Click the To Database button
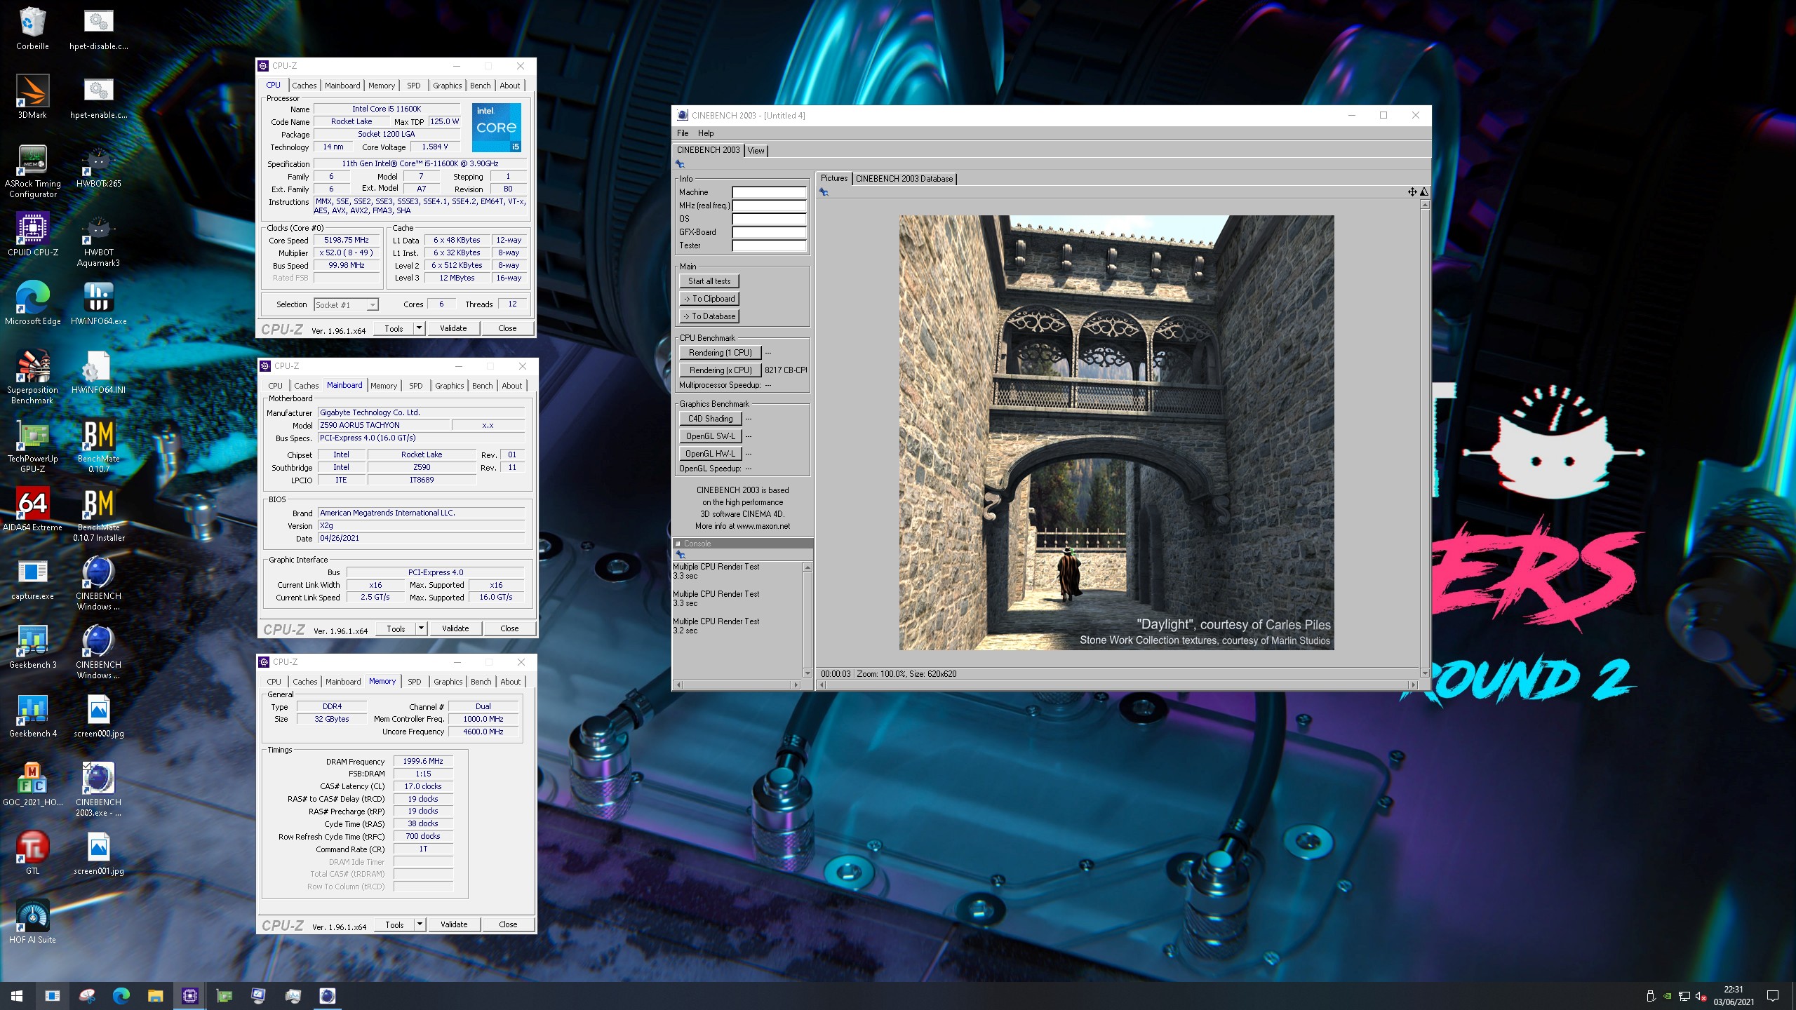Image resolution: width=1796 pixels, height=1010 pixels. coord(709,316)
